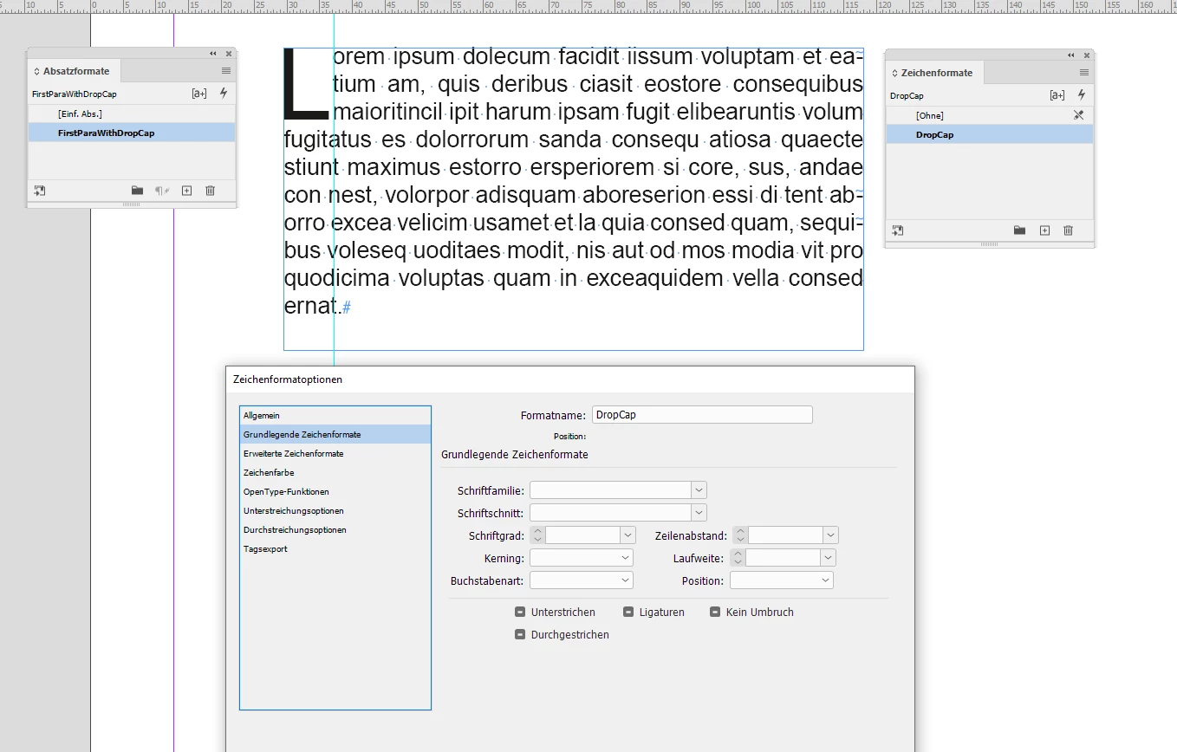Click the load styles icon at the bottom of Zeichenformate
The width and height of the screenshot is (1177, 752).
tap(897, 230)
